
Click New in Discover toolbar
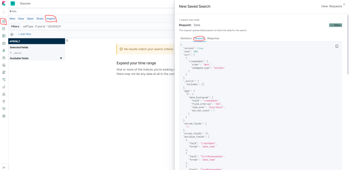click(13, 18)
